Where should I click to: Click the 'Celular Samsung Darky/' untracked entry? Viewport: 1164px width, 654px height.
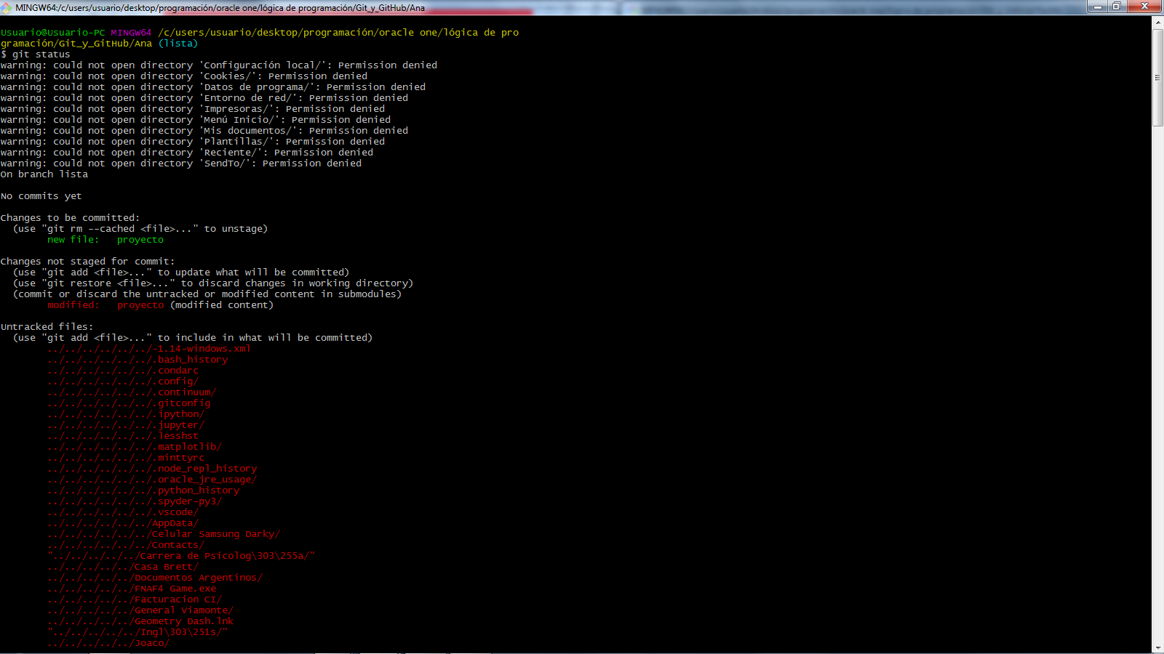(164, 534)
